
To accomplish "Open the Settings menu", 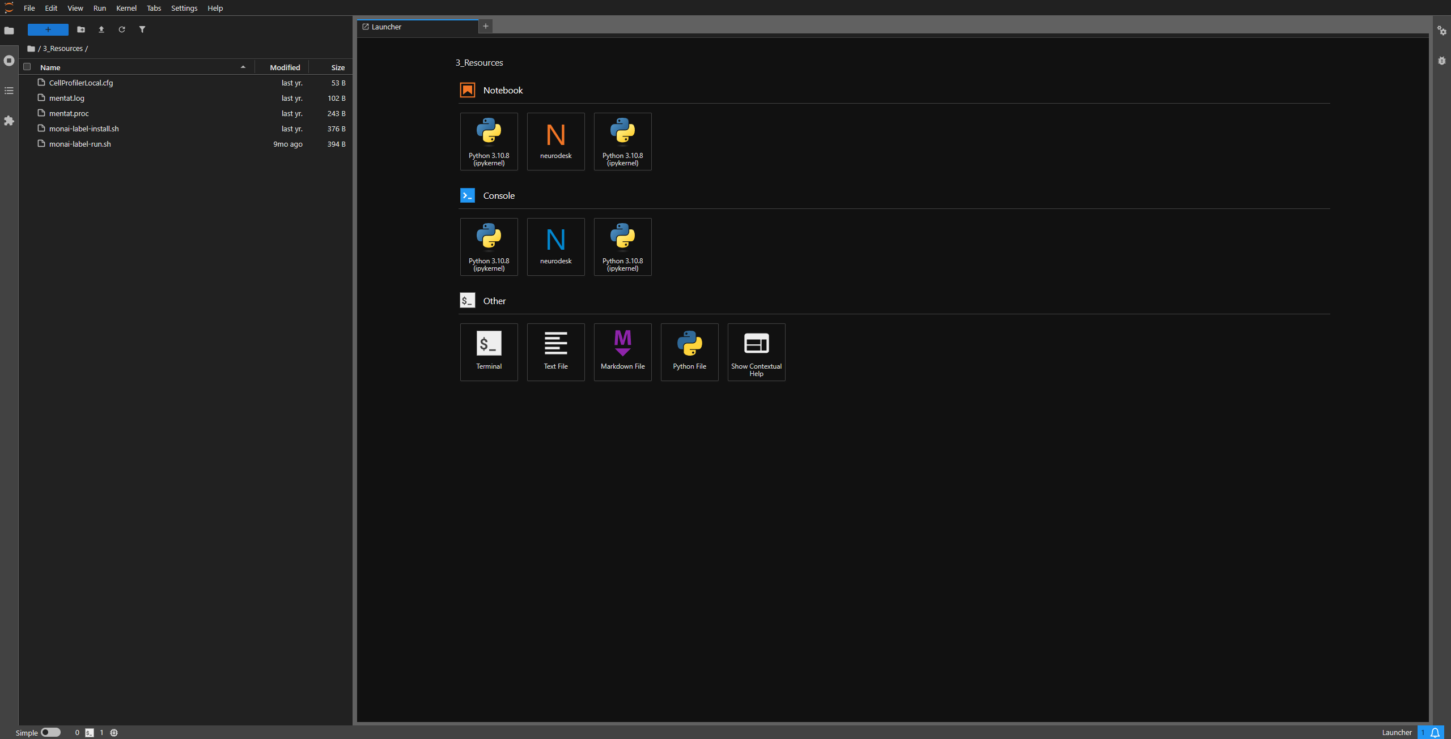I will coord(184,8).
